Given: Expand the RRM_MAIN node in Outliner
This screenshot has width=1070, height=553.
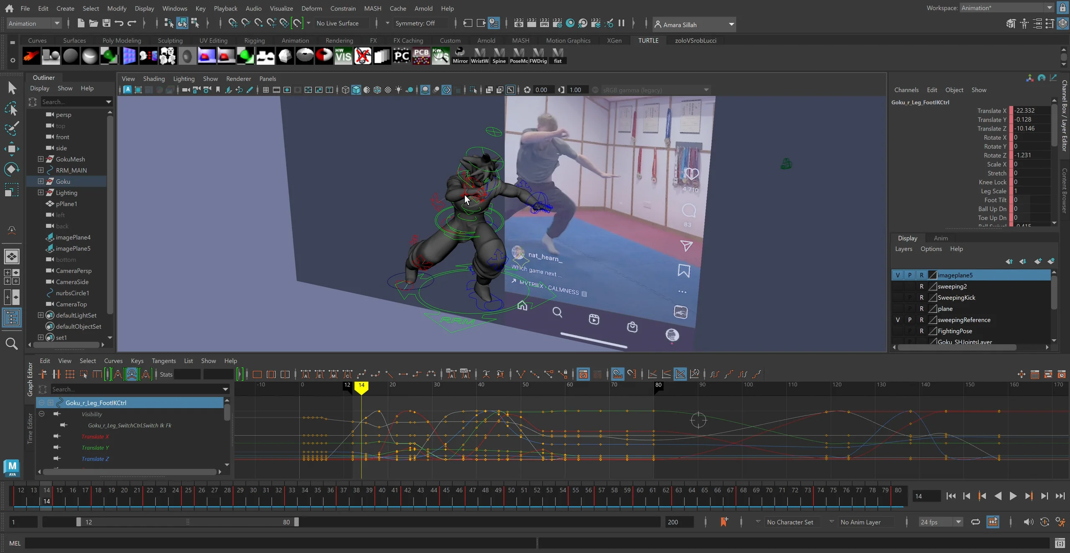Looking at the screenshot, I should click(41, 170).
